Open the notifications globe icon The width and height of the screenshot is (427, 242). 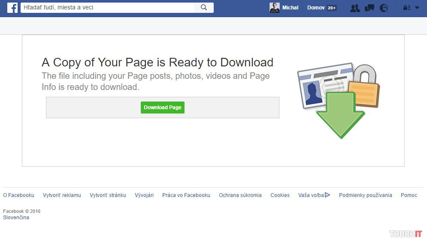384,8
